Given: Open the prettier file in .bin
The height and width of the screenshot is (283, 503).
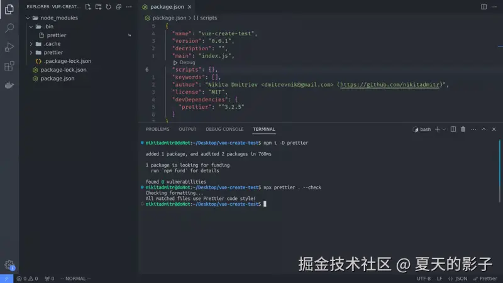Looking at the screenshot, I should coord(56,35).
